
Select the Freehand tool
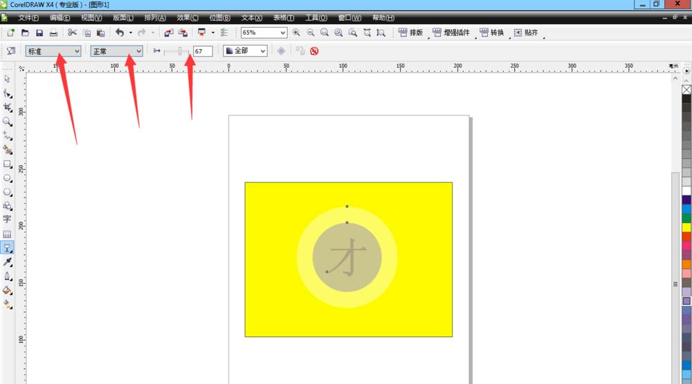coord(7,135)
